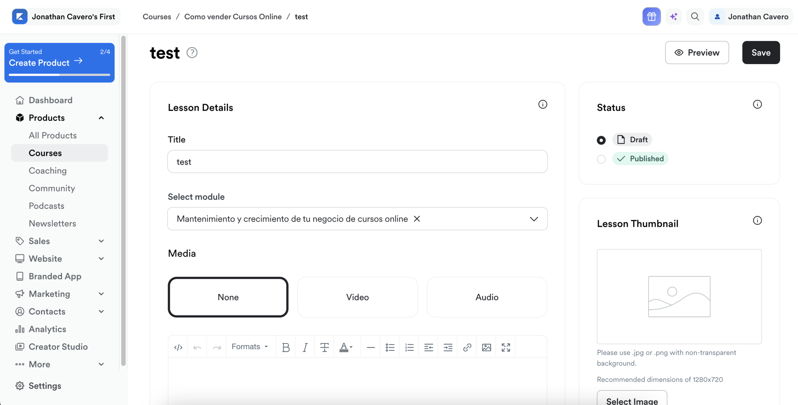This screenshot has height=405, width=798.
Task: Click the code view icon
Action: (178, 346)
